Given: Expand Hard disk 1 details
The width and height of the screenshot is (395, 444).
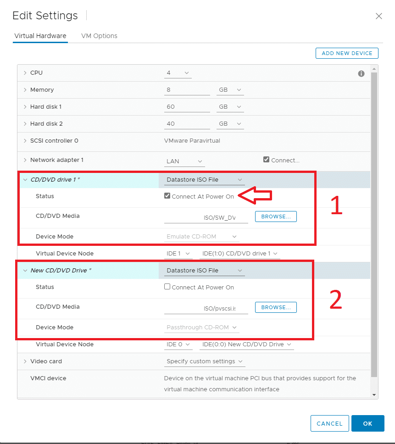Looking at the screenshot, I should tap(25, 107).
